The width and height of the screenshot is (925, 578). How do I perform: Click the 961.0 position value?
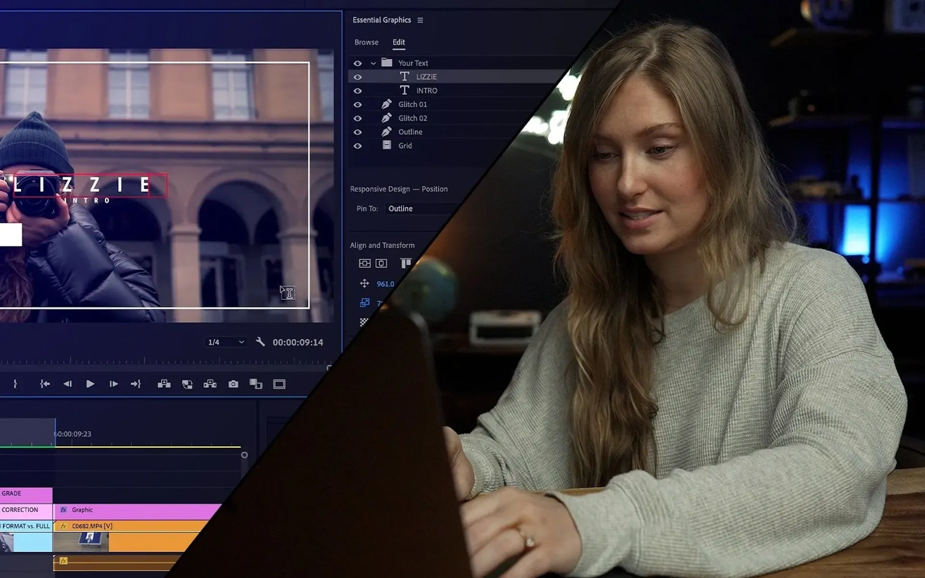[x=385, y=284]
